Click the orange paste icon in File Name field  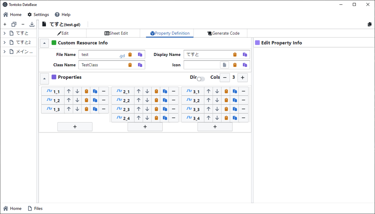point(130,54)
